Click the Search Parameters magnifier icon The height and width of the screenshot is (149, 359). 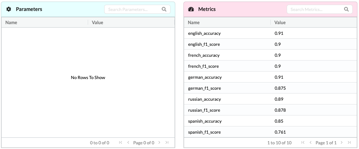coord(164,9)
